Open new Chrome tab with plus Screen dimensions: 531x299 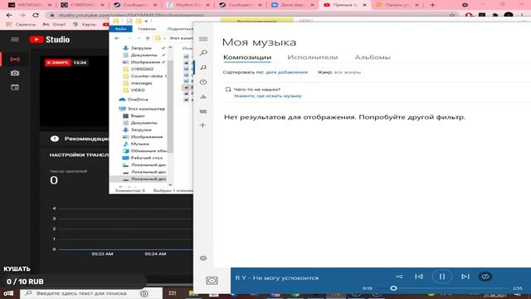coord(432,5)
